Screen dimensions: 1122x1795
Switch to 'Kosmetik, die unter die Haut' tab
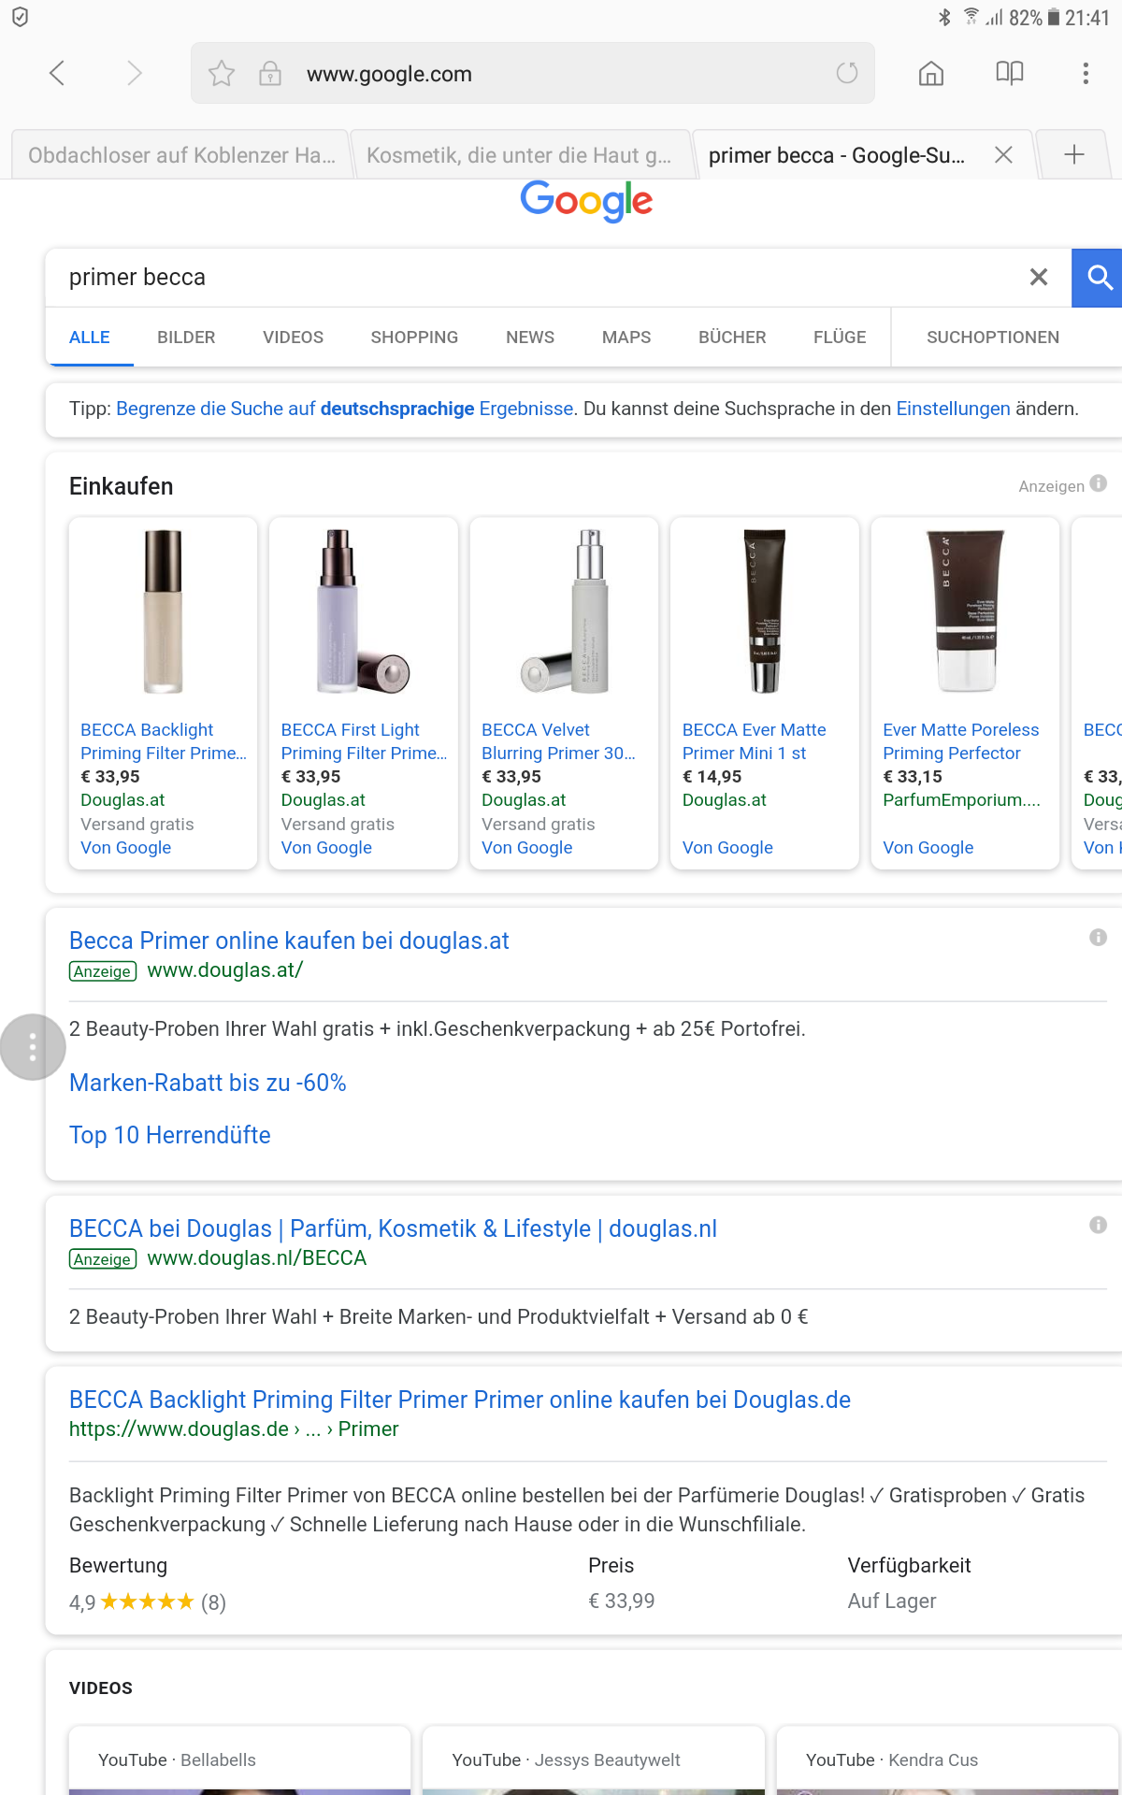click(519, 155)
